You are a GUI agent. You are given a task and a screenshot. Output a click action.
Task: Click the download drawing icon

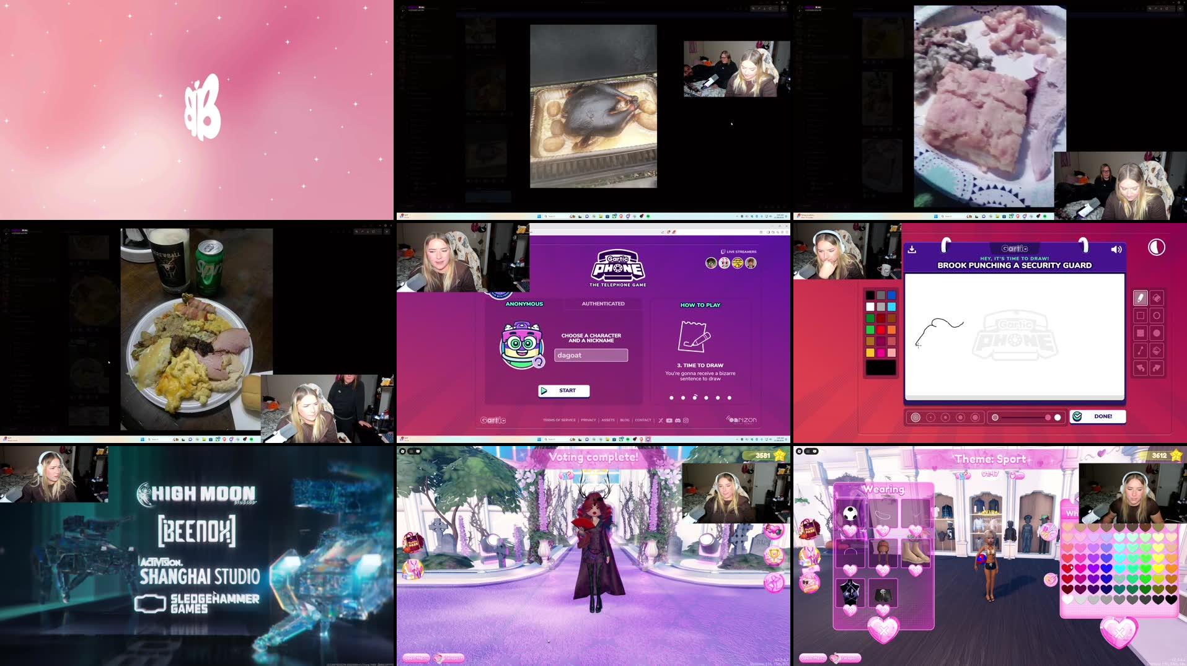[x=912, y=249]
